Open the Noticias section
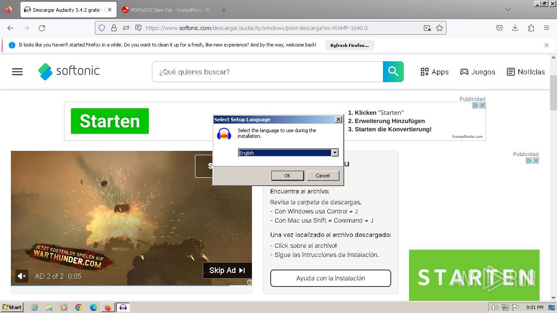This screenshot has height=313, width=557. [526, 72]
